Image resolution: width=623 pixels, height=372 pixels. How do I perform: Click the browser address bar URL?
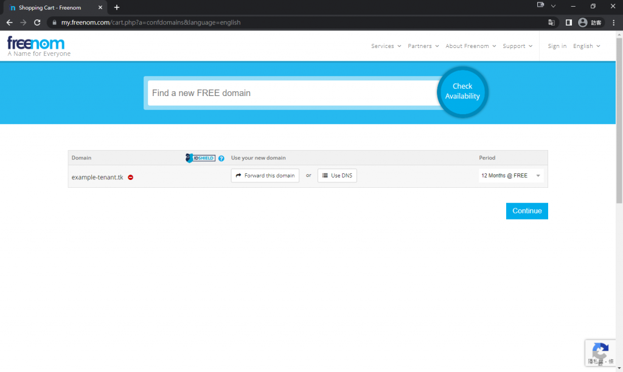pos(151,22)
